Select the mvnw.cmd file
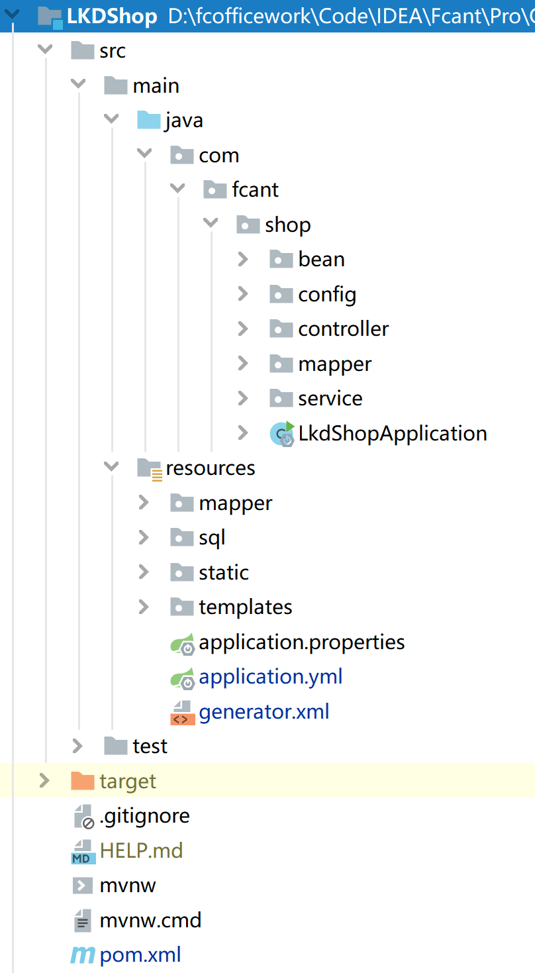 click(x=150, y=921)
